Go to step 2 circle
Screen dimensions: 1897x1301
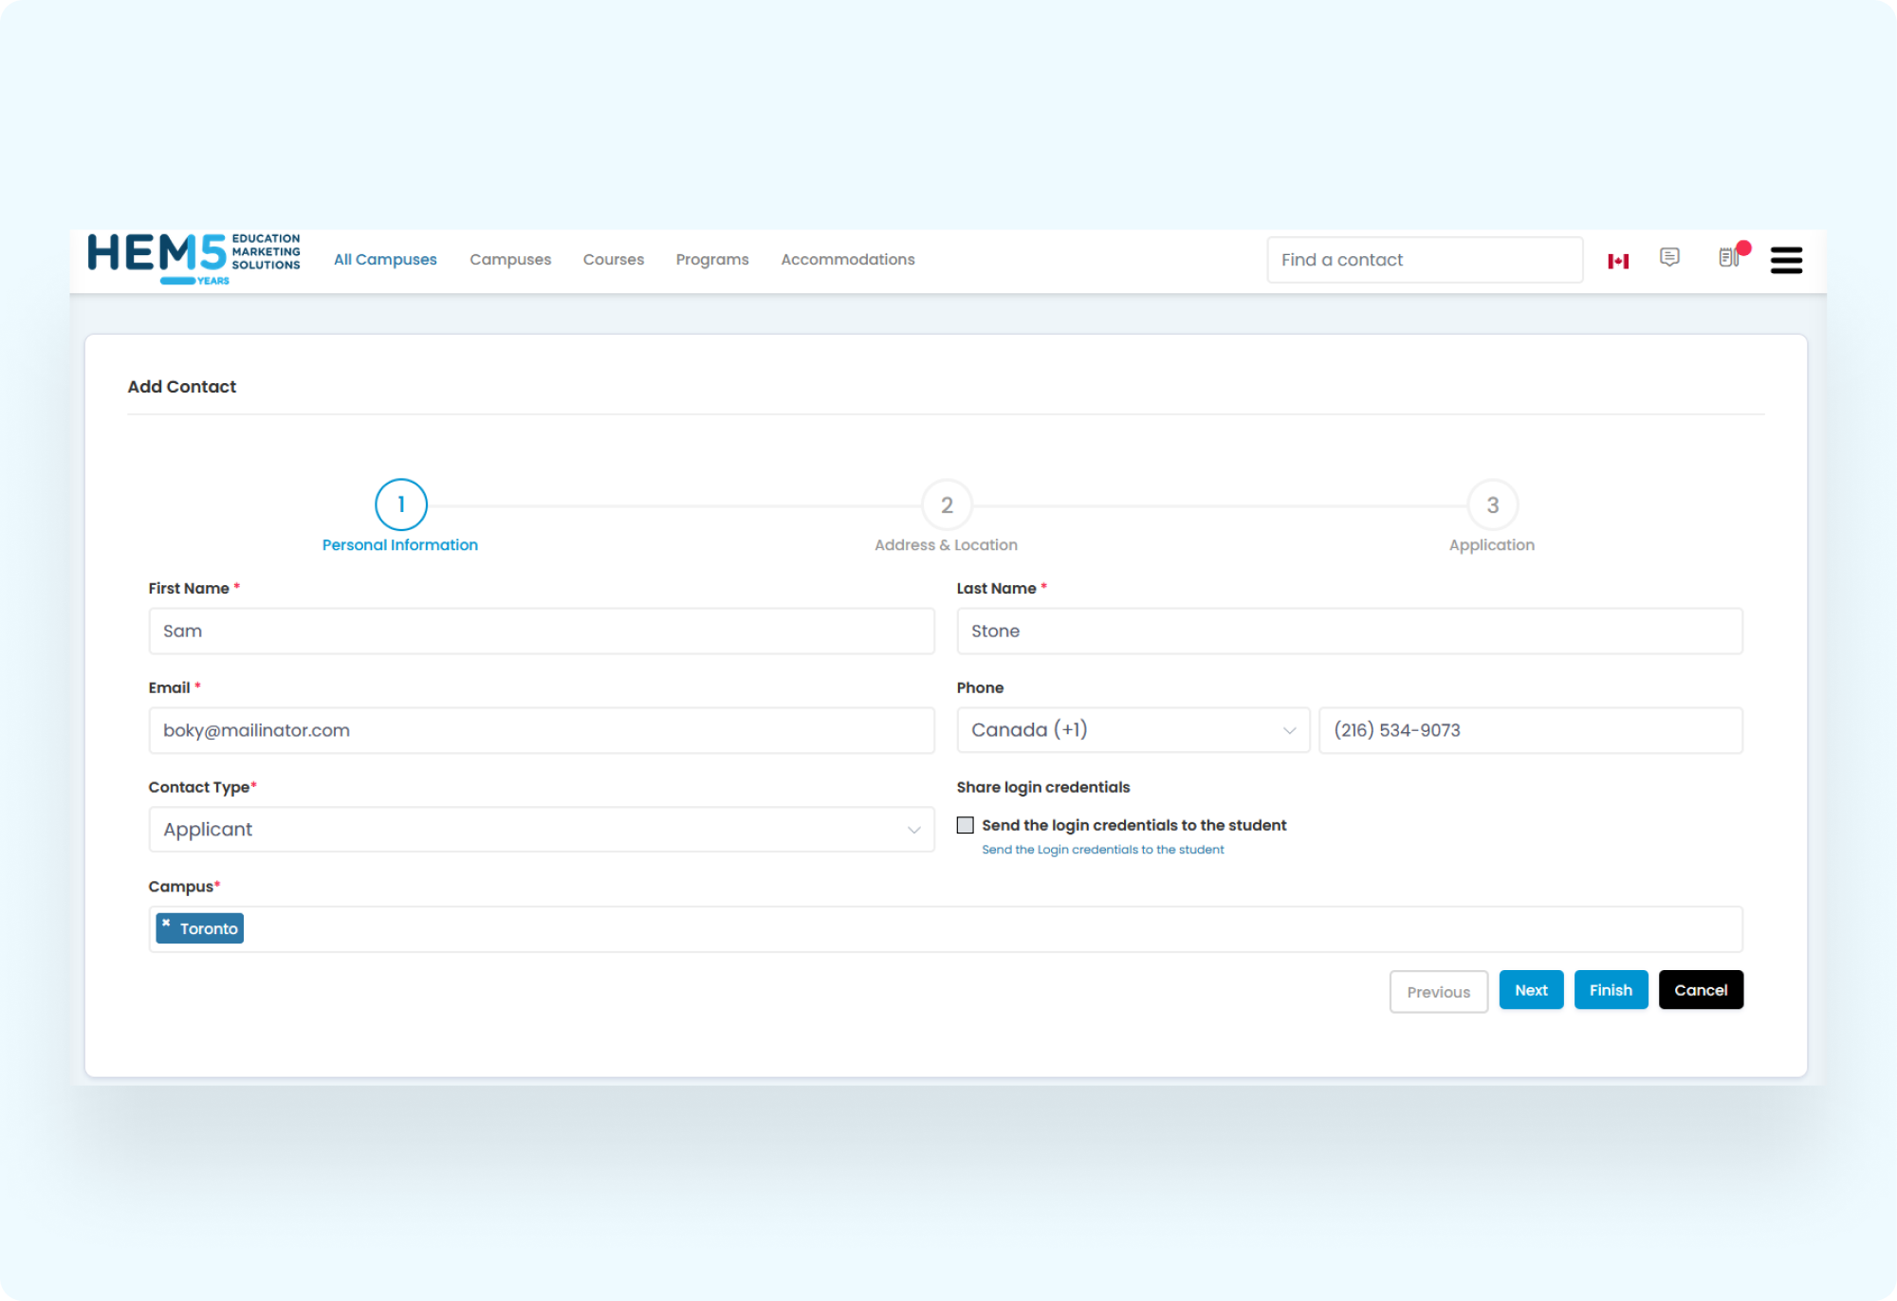click(946, 505)
